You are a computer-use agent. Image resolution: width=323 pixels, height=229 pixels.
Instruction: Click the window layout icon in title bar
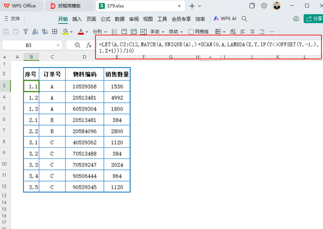[x=252, y=6]
